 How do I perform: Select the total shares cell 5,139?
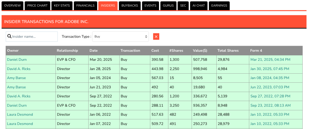click(233, 96)
